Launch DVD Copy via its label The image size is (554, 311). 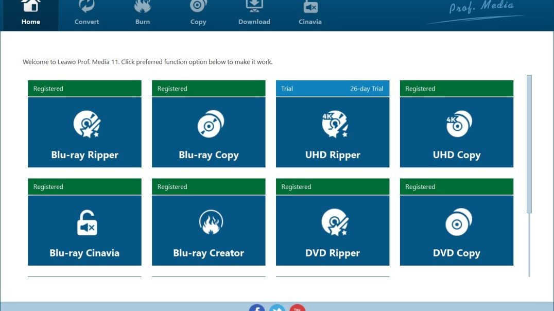(x=457, y=253)
